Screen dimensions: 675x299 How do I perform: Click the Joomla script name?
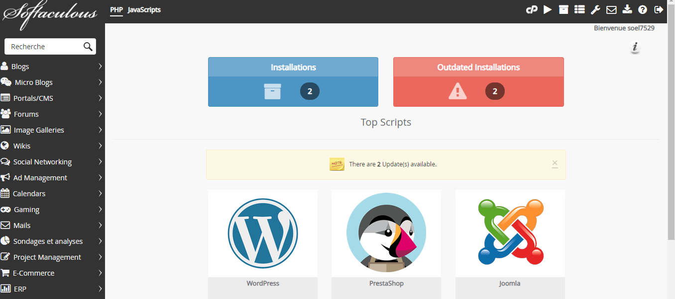pos(510,283)
